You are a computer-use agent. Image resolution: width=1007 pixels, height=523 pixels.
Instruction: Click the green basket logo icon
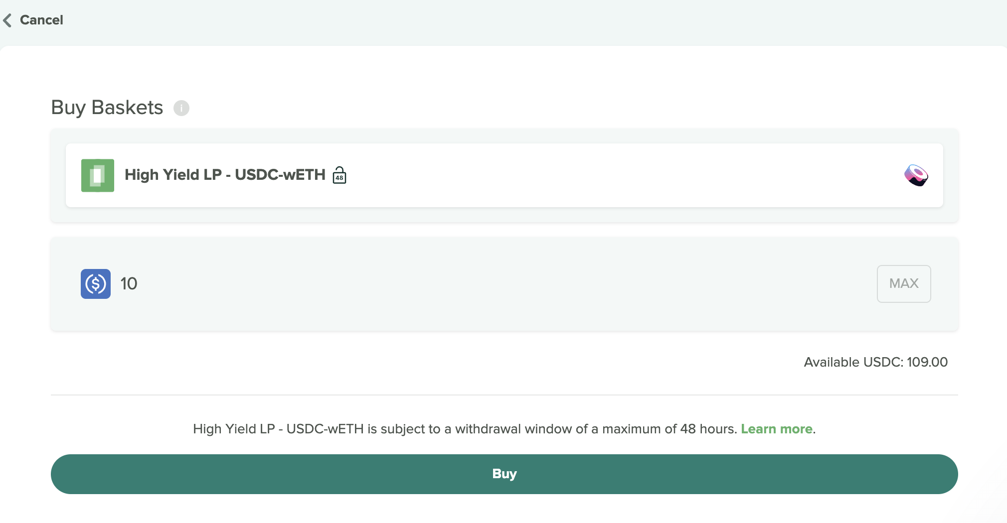pos(98,175)
